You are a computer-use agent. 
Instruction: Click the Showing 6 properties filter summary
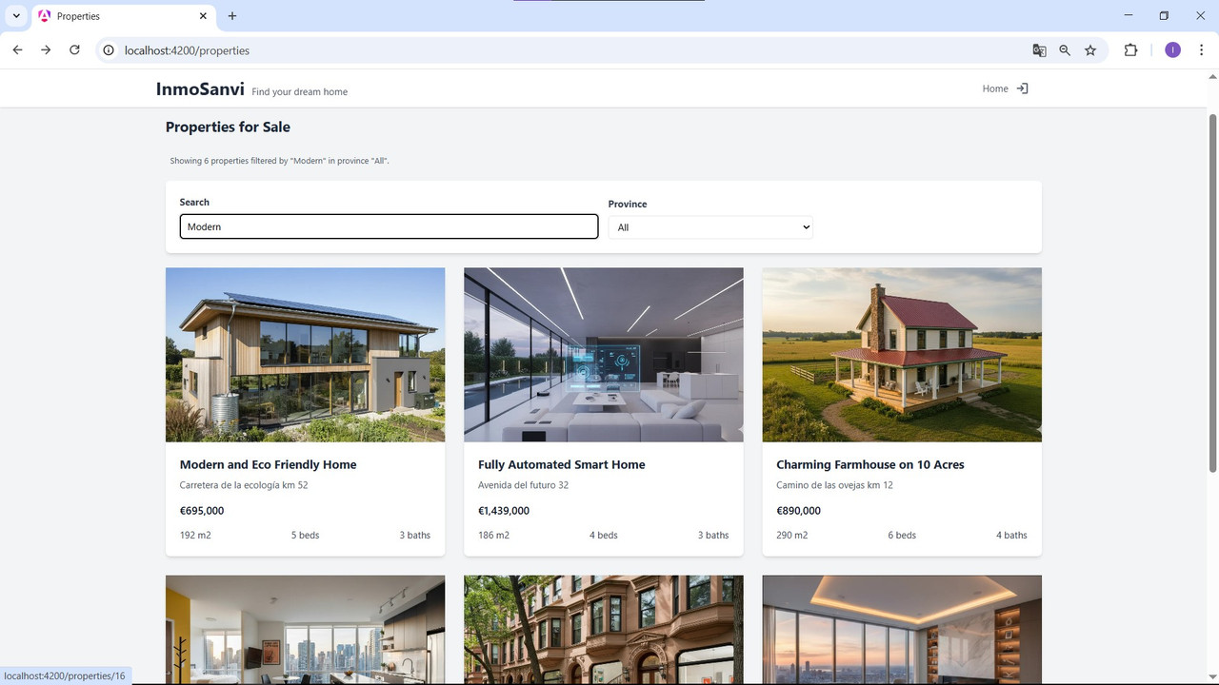279,161
